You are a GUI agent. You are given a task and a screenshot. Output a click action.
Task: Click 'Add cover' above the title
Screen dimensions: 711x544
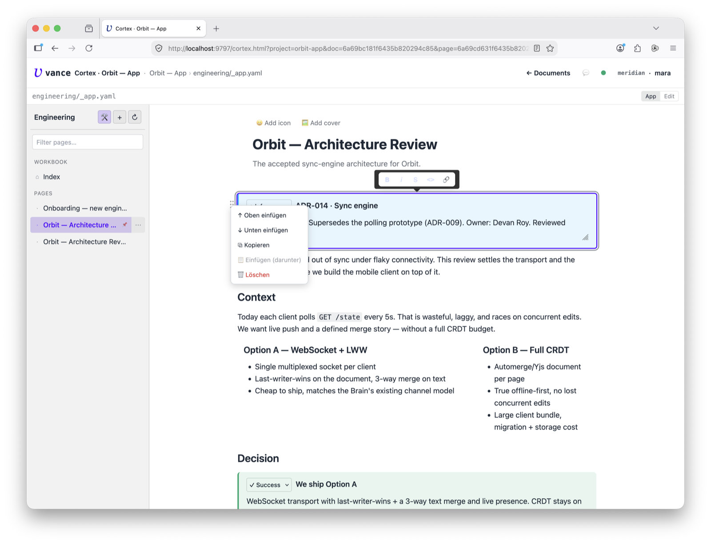[321, 123]
